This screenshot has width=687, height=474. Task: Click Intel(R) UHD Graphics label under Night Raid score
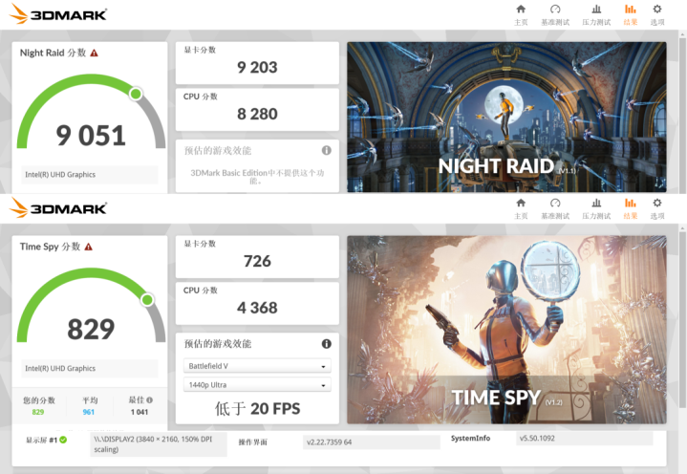pyautogui.click(x=60, y=174)
